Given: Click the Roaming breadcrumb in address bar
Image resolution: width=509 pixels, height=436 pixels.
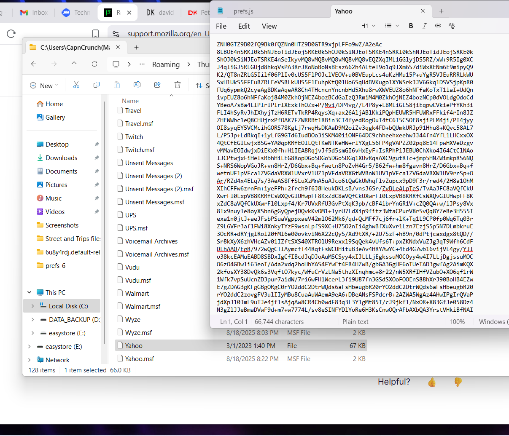Looking at the screenshot, I should tap(166, 64).
